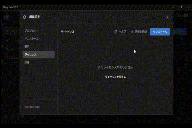Select the ライセンス tab in sidebar
Image resolution: width=192 pixels, height=128 pixels.
39,55
